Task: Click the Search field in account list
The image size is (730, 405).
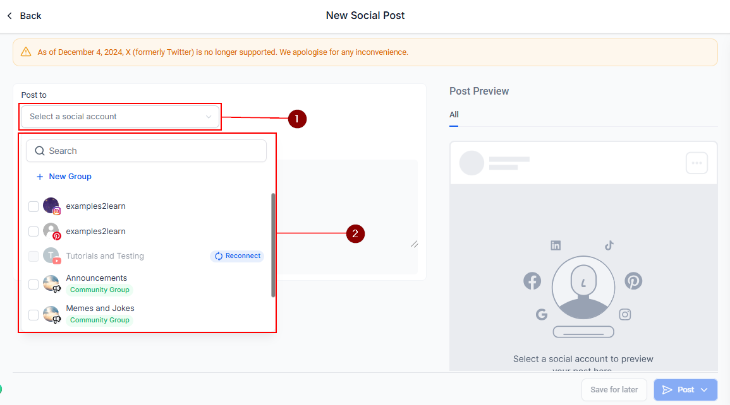Action: (x=146, y=151)
